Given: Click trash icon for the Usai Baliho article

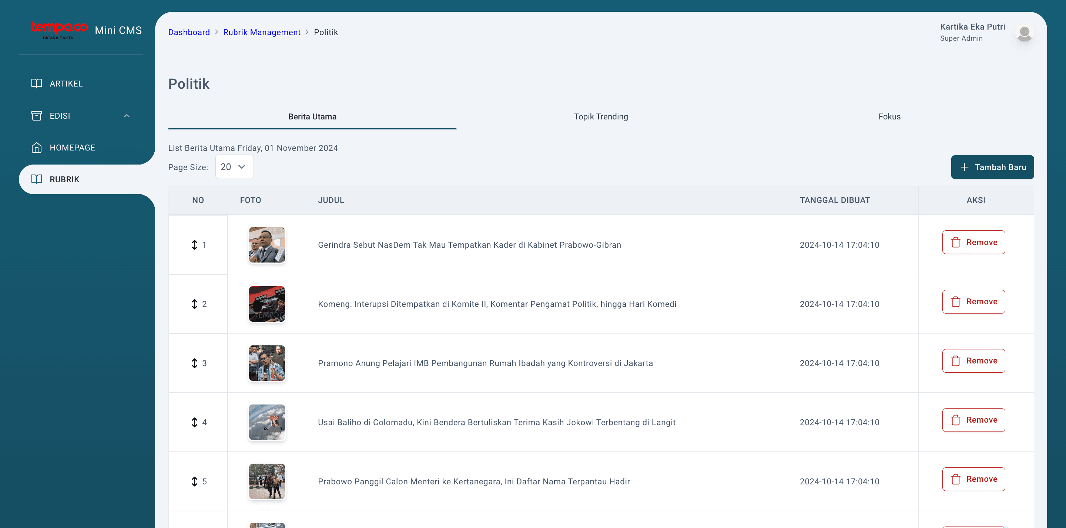Looking at the screenshot, I should tap(955, 420).
